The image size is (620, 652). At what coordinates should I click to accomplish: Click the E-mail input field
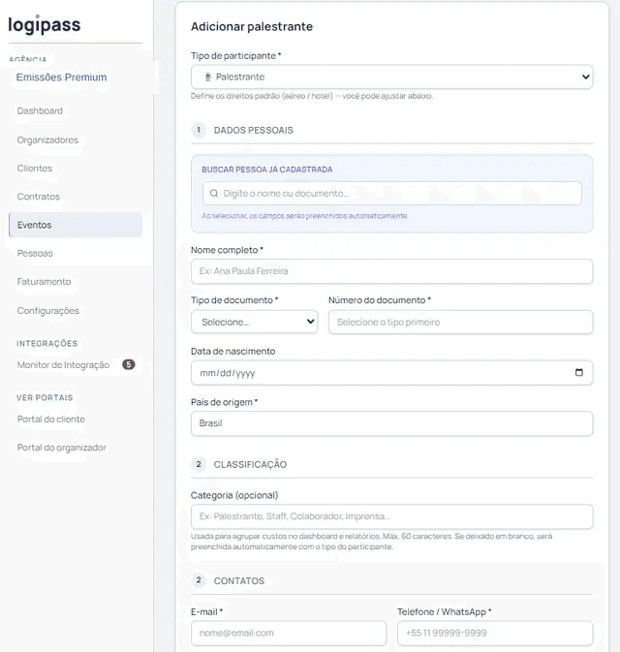click(289, 634)
